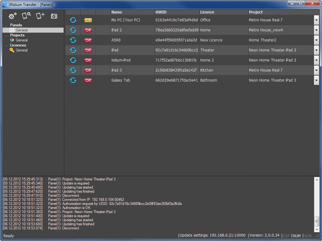Turn on updating for iPad 3

coord(88,70)
